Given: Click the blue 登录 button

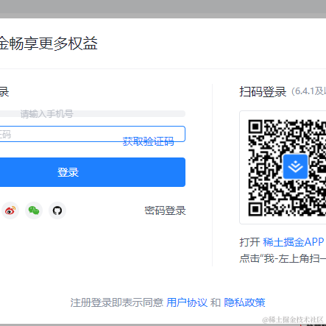Looking at the screenshot, I should point(93,172).
